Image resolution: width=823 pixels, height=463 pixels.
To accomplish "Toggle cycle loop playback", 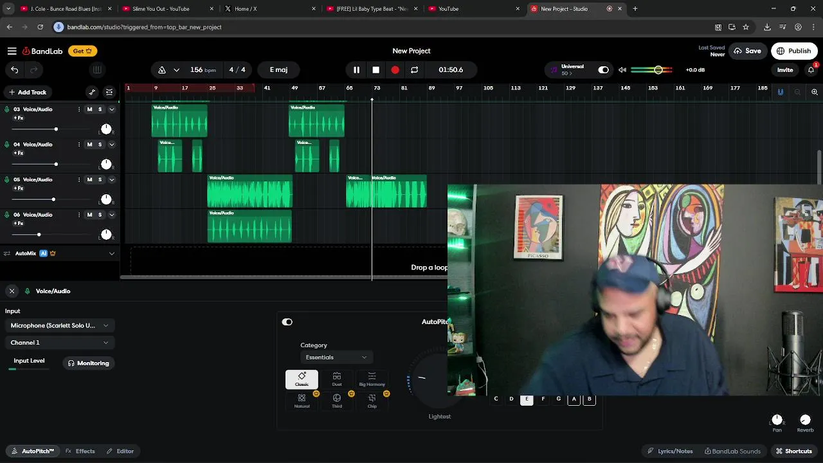I will [x=414, y=69].
